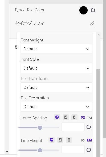This screenshot has width=106, height=157.
Task: Select tablet device for Letter Spacing
Action: point(66,117)
